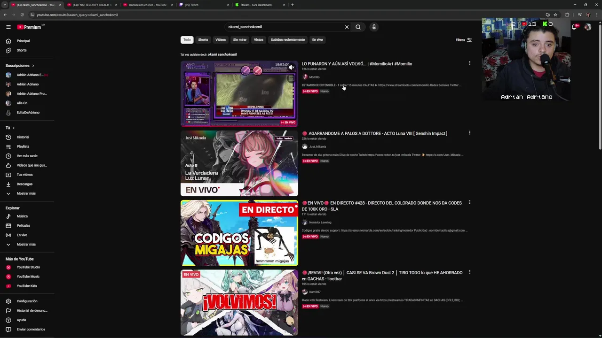Select the Subidos recientemente chip
602x338 pixels.
[x=288, y=40]
